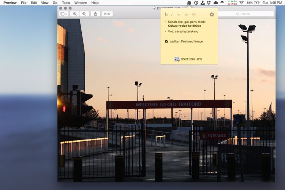Image resolution: width=285 pixels, height=190 pixels.
Task: Open the sidebar view options dropdown
Action: pyautogui.click(x=63, y=14)
